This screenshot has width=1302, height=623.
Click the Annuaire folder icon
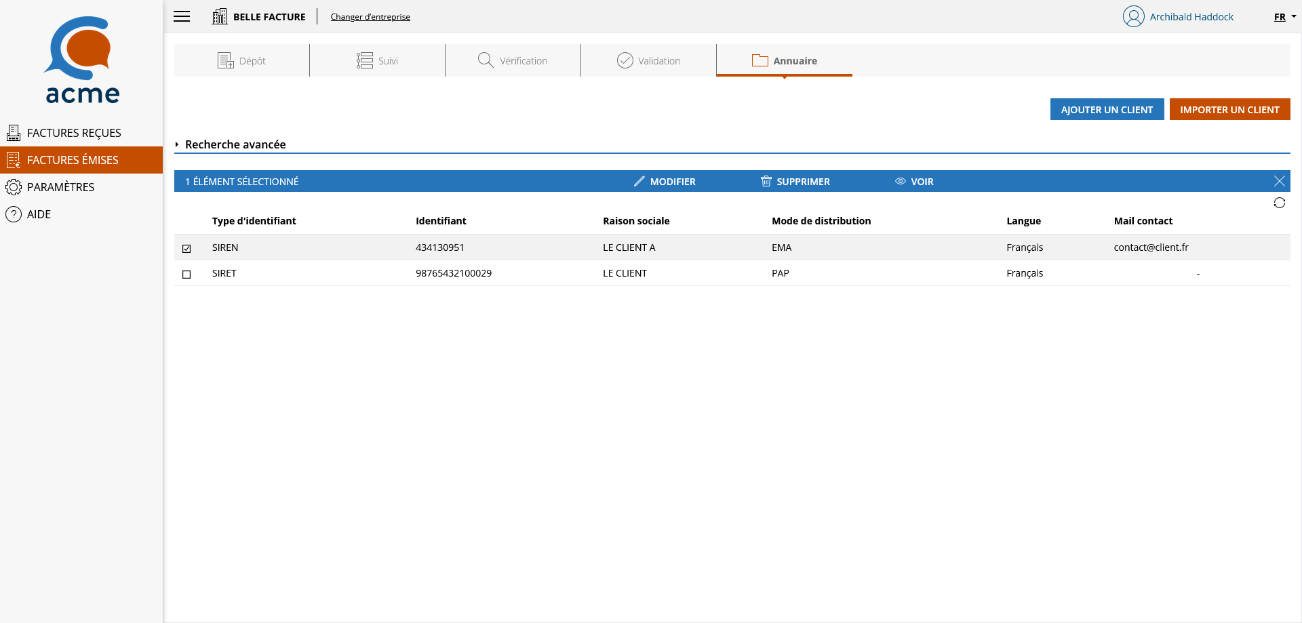point(759,60)
